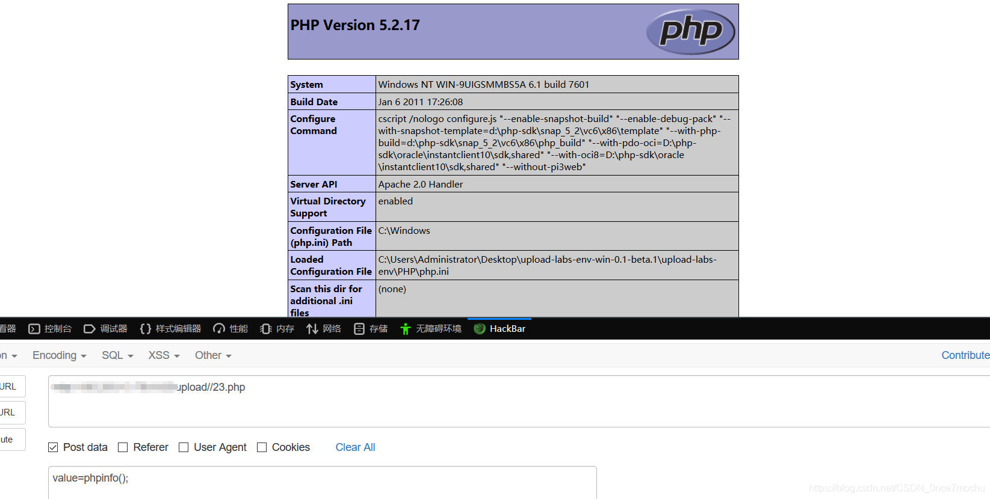Click the Scan this dir for additional .ini label
Viewport: 990px width, 499px height.
[326, 301]
